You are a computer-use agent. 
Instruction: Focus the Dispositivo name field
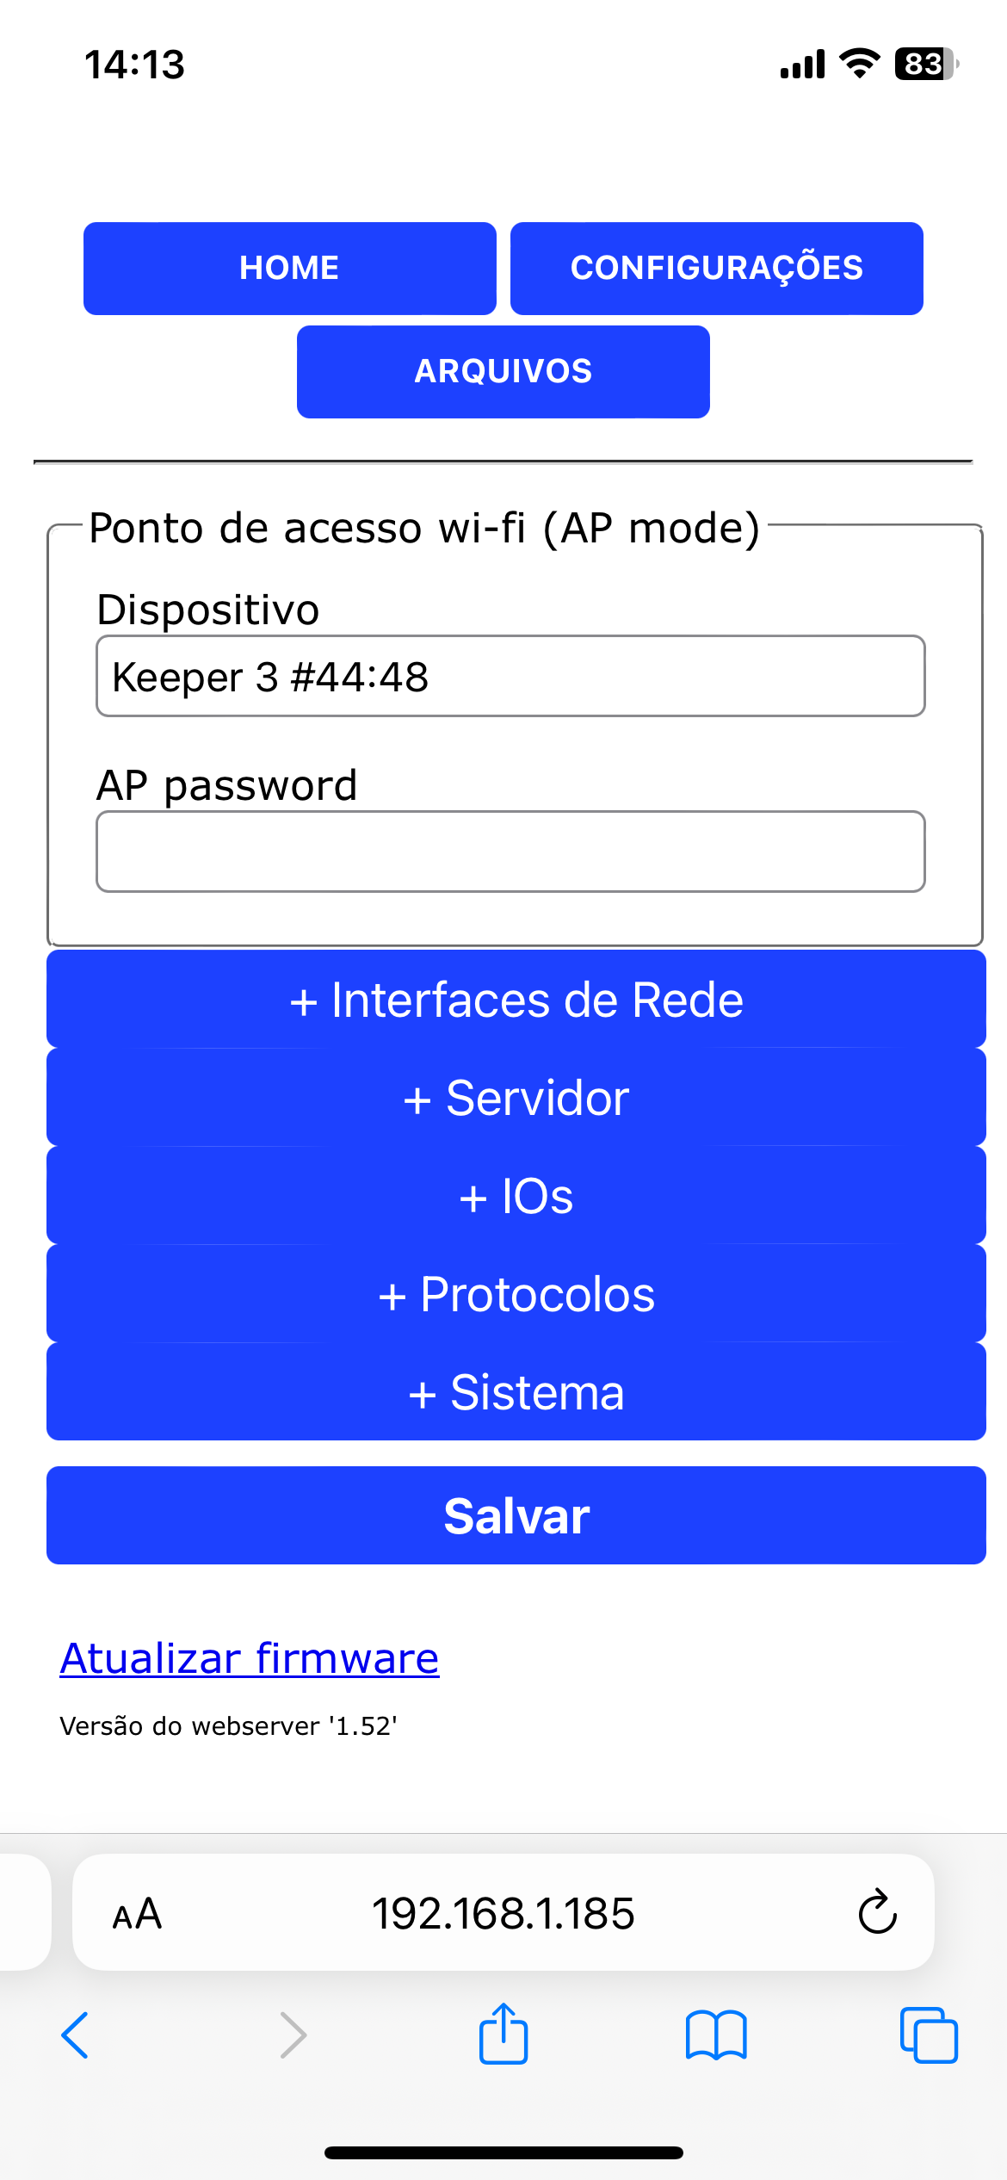[x=510, y=676]
